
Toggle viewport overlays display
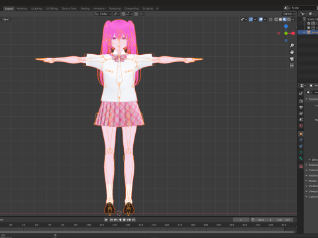click(261, 19)
